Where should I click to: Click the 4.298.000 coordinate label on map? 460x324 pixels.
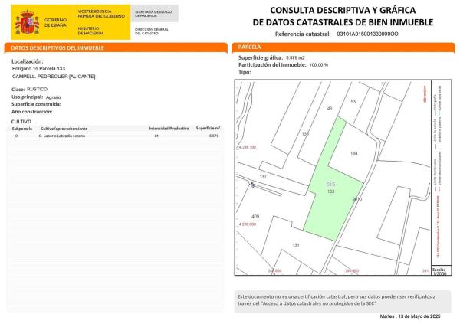248,224
